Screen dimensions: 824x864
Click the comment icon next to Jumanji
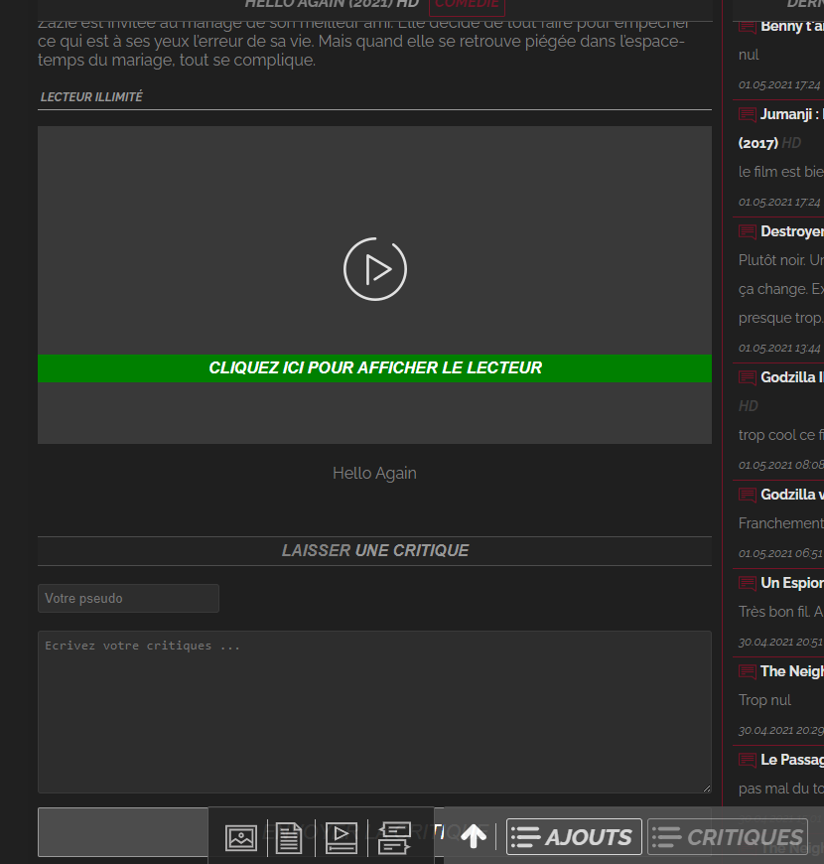click(x=748, y=114)
